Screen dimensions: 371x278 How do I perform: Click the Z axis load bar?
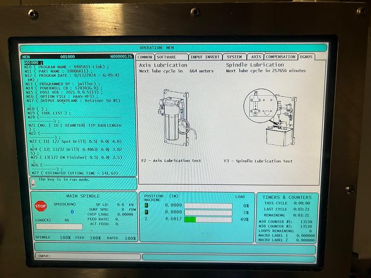[208, 219]
